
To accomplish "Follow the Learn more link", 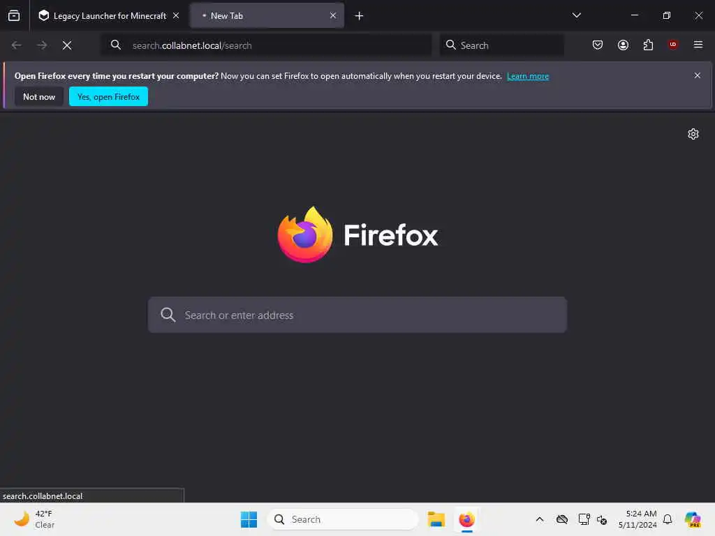I will [528, 76].
